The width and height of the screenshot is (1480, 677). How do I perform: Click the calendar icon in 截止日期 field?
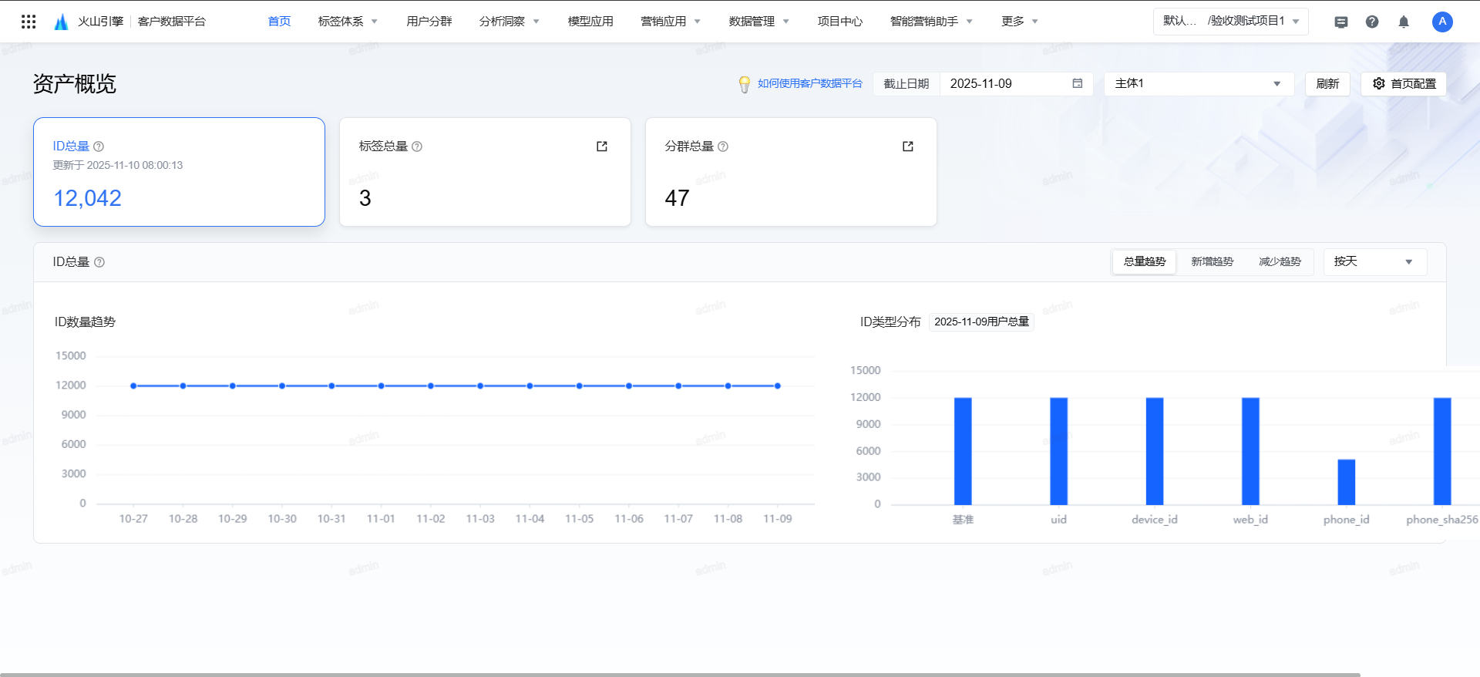tap(1078, 83)
